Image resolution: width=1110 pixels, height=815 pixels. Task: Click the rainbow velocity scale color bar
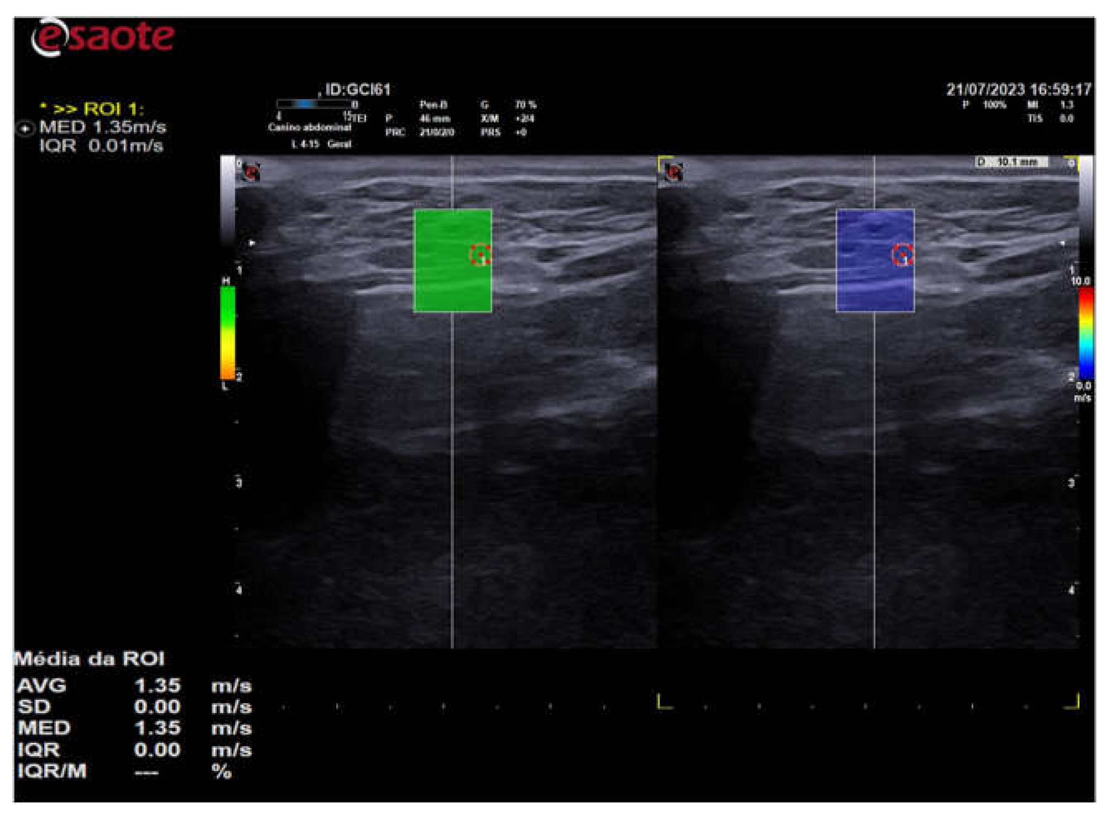[1086, 334]
